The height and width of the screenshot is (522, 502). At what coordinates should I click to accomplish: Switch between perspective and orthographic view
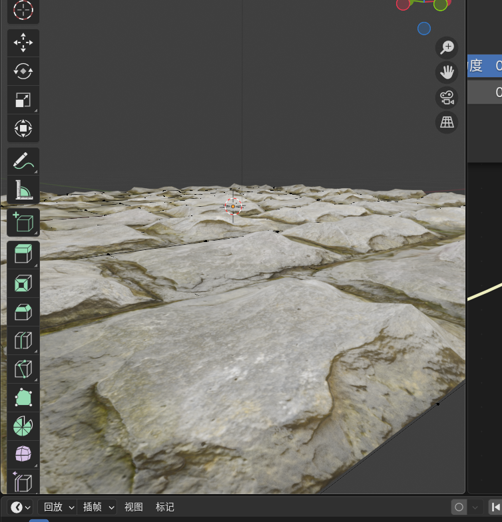(x=447, y=122)
